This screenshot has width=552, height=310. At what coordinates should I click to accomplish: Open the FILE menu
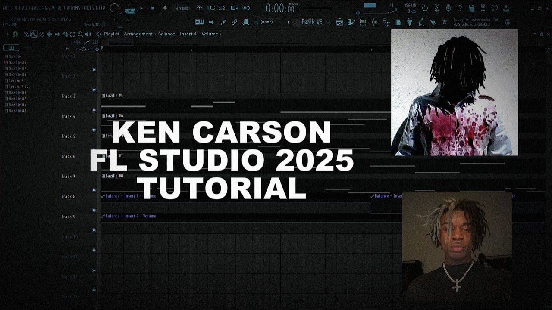pos(6,8)
